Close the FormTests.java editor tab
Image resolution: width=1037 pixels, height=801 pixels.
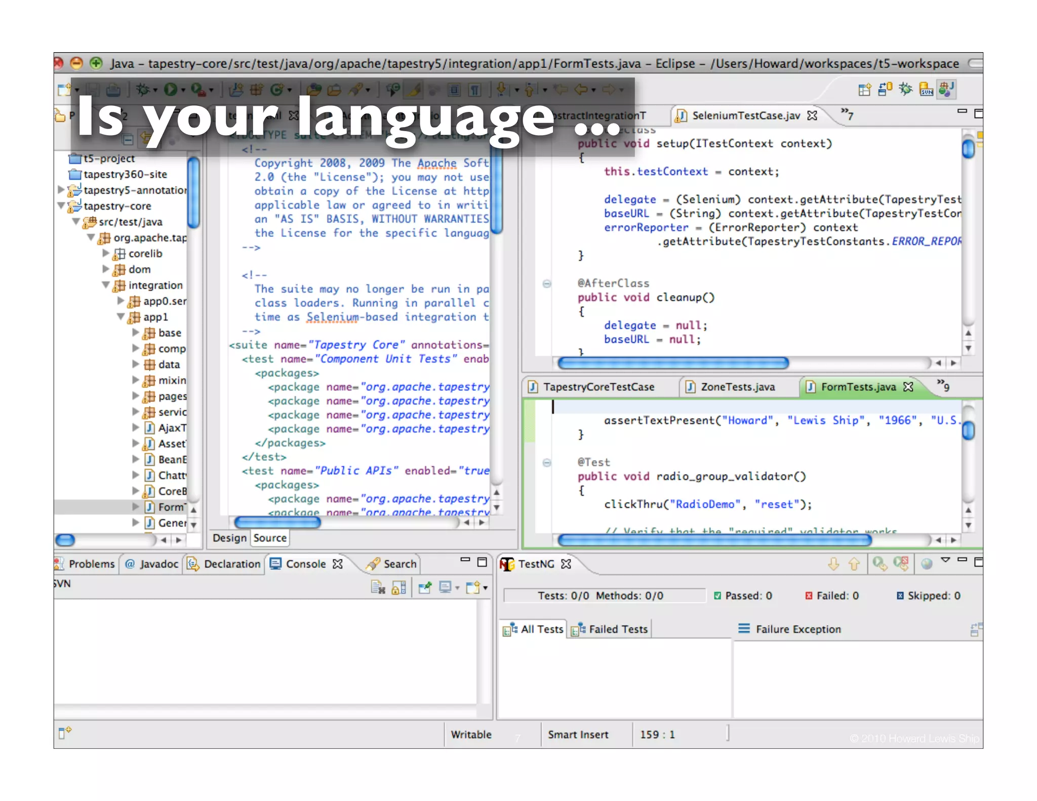(909, 387)
